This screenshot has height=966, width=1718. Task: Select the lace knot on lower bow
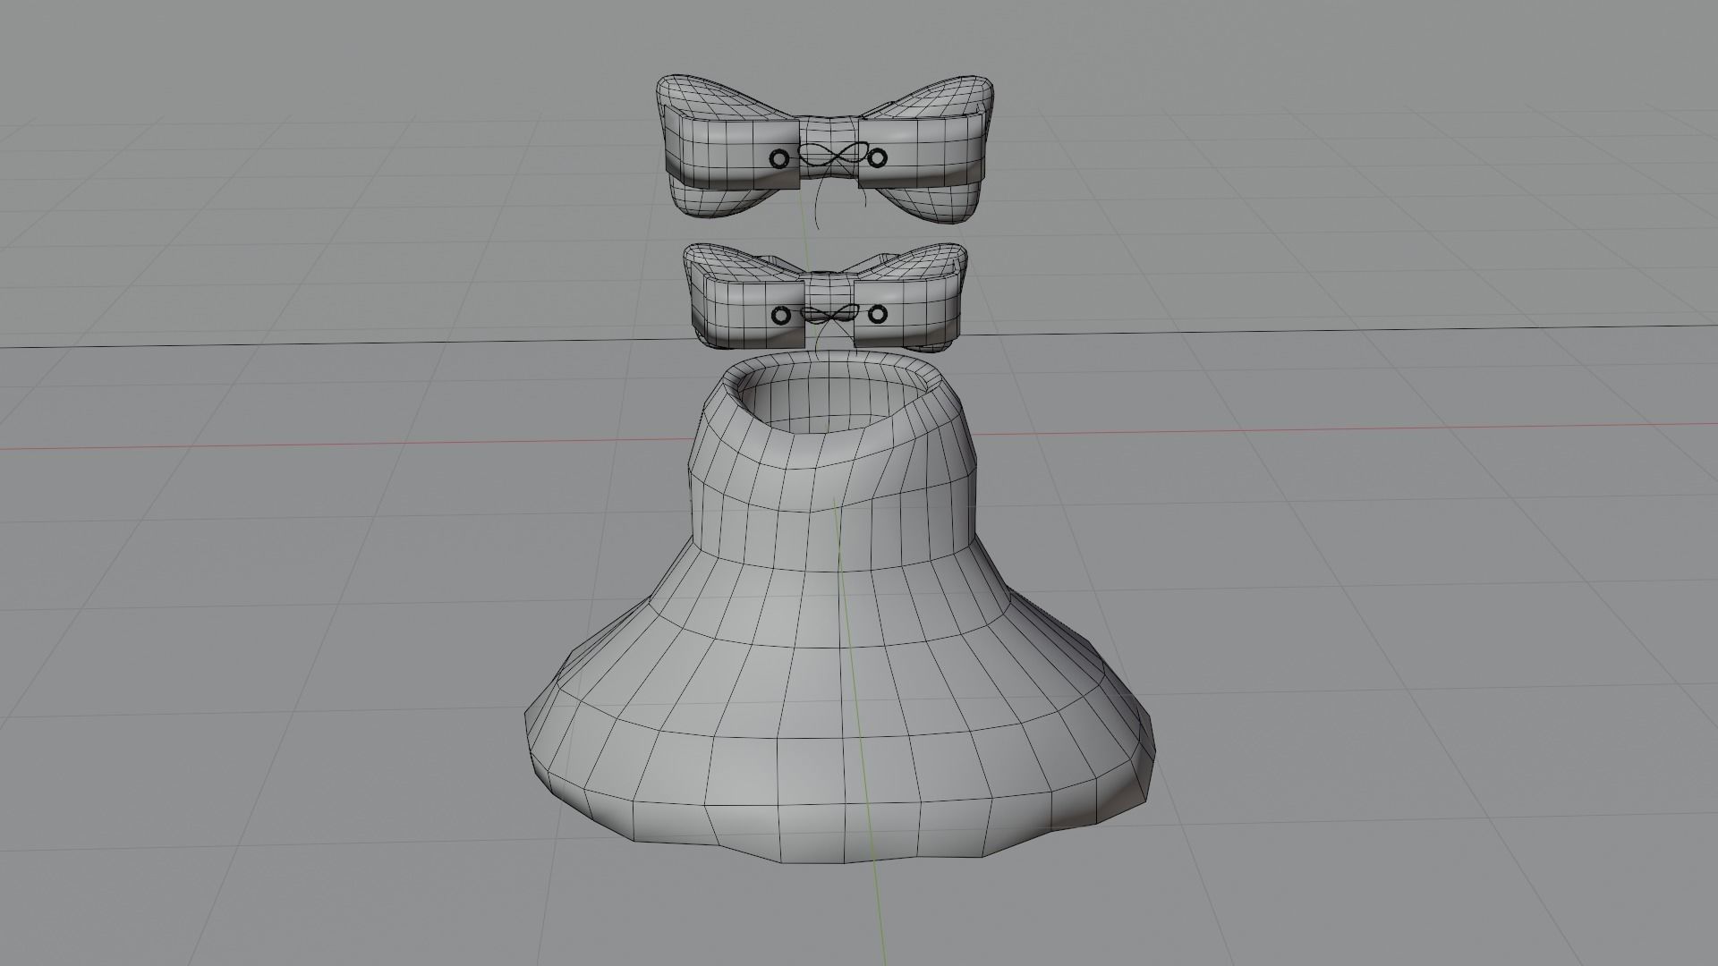(829, 314)
